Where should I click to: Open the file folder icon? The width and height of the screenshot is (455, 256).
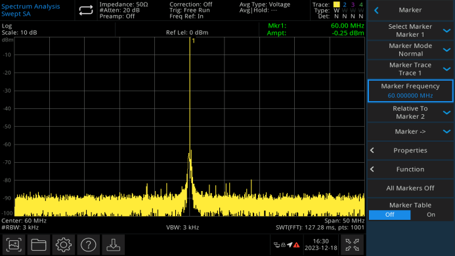point(39,245)
